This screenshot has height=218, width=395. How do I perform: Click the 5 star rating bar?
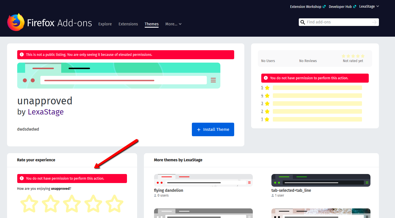coord(317,88)
